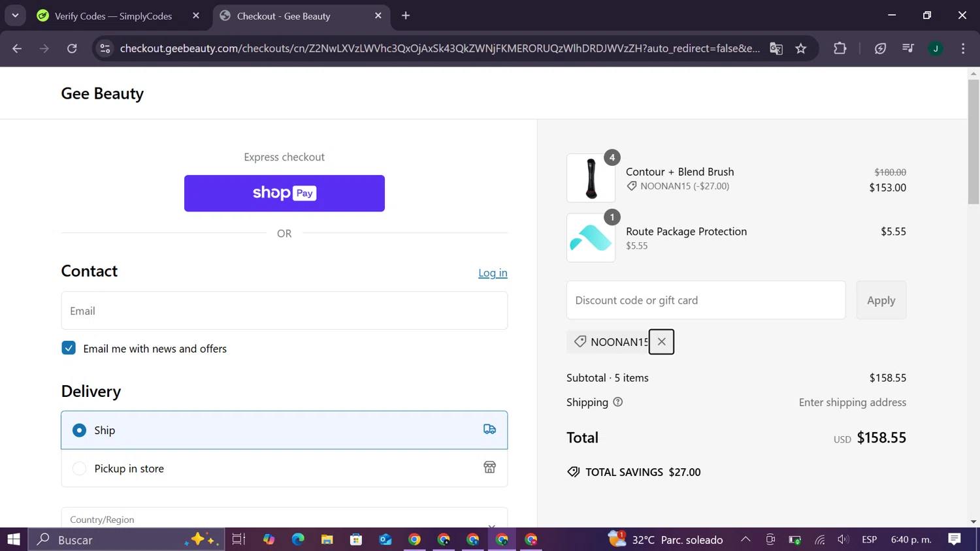Open the volume control in system tray

pos(843,539)
